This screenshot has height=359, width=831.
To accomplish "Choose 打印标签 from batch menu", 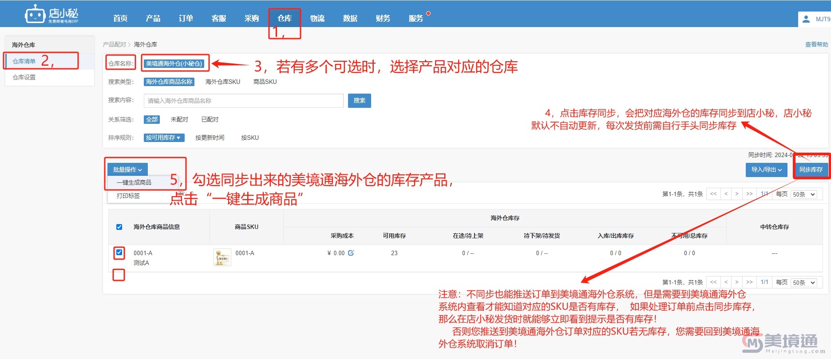I will tap(128, 196).
